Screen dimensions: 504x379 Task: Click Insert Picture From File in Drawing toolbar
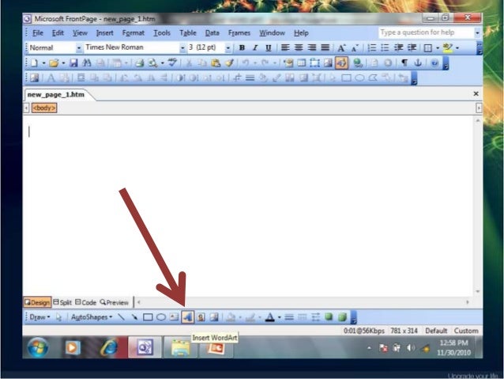pyautogui.click(x=214, y=317)
